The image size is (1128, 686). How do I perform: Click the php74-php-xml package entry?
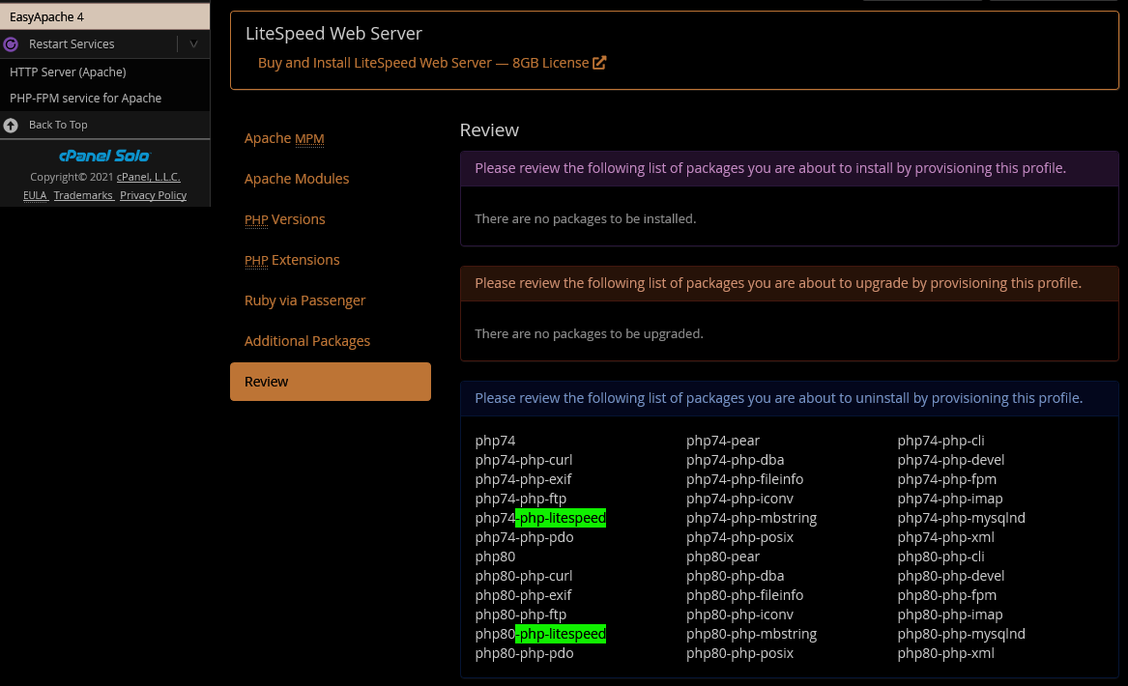945,538
